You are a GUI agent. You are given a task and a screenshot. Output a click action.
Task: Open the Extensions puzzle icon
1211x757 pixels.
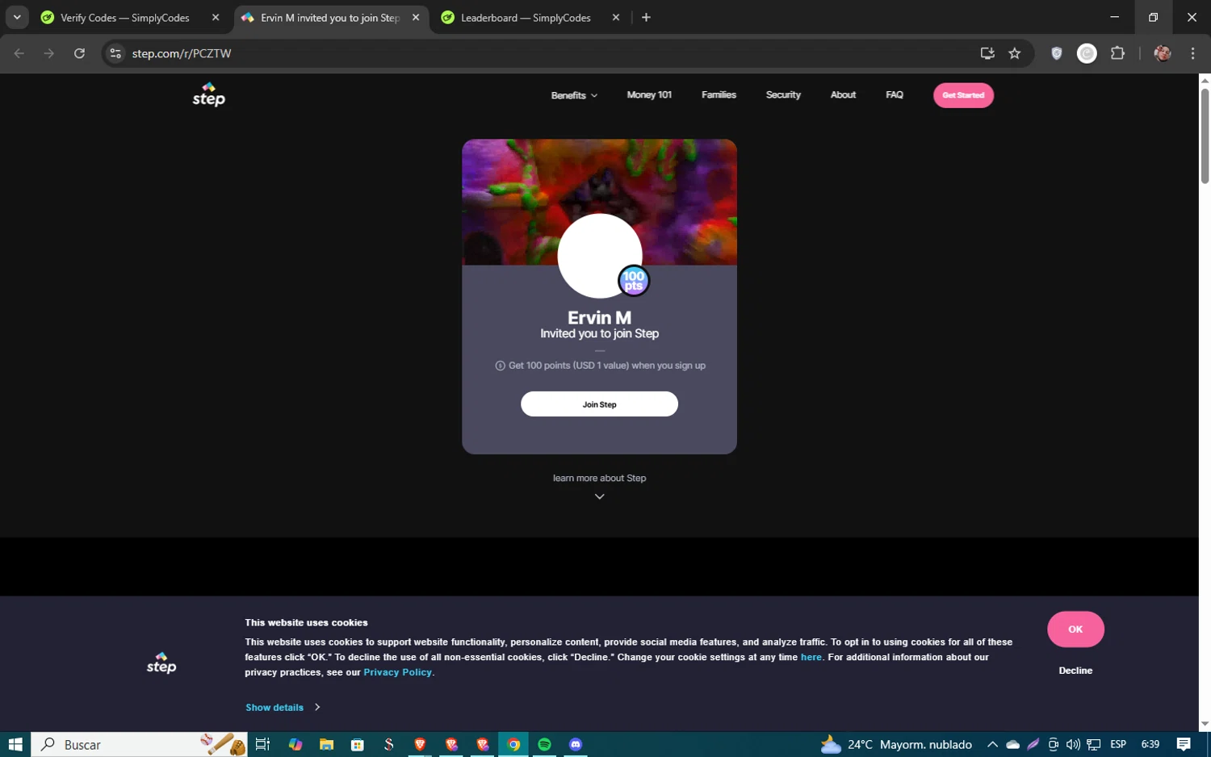(1118, 53)
